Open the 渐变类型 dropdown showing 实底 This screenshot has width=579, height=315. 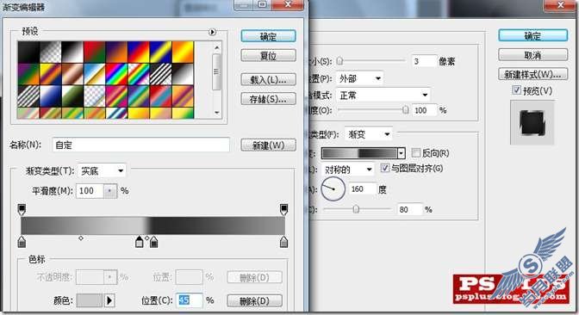[102, 170]
